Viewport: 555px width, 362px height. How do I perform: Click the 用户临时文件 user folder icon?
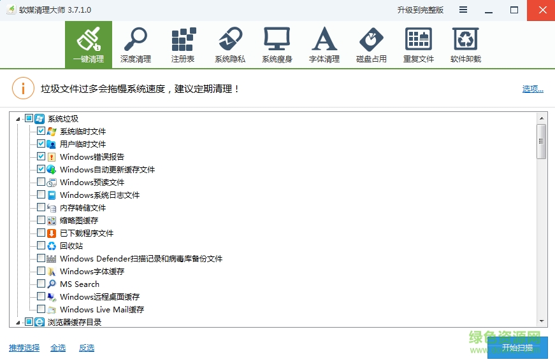pos(52,144)
